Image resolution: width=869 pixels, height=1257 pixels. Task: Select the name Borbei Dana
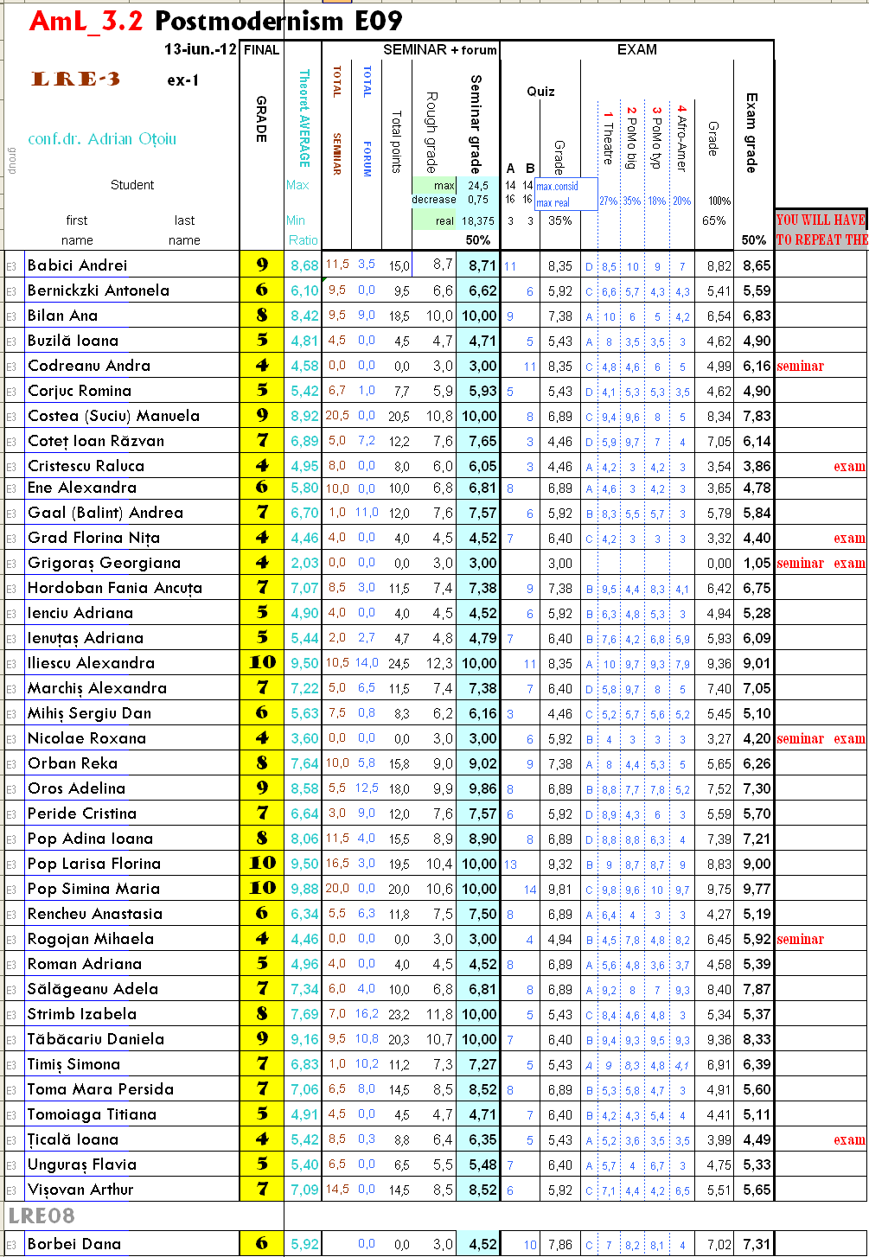coord(74,1244)
